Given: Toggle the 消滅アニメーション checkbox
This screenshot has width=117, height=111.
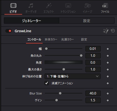Looking at the screenshot, I should 47,83.
